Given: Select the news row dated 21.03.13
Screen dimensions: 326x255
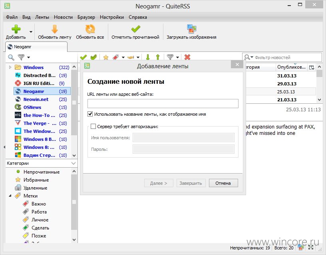Looking at the screenshot, I should coord(287,100).
